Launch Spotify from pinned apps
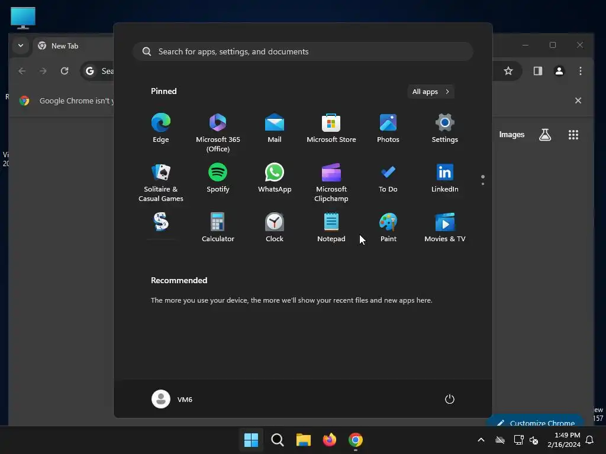The height and width of the screenshot is (454, 606). point(218,178)
